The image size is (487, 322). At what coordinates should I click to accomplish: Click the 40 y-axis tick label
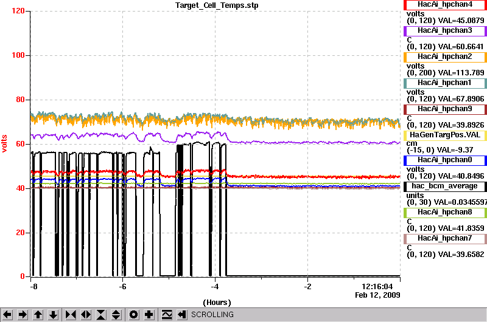click(20, 188)
